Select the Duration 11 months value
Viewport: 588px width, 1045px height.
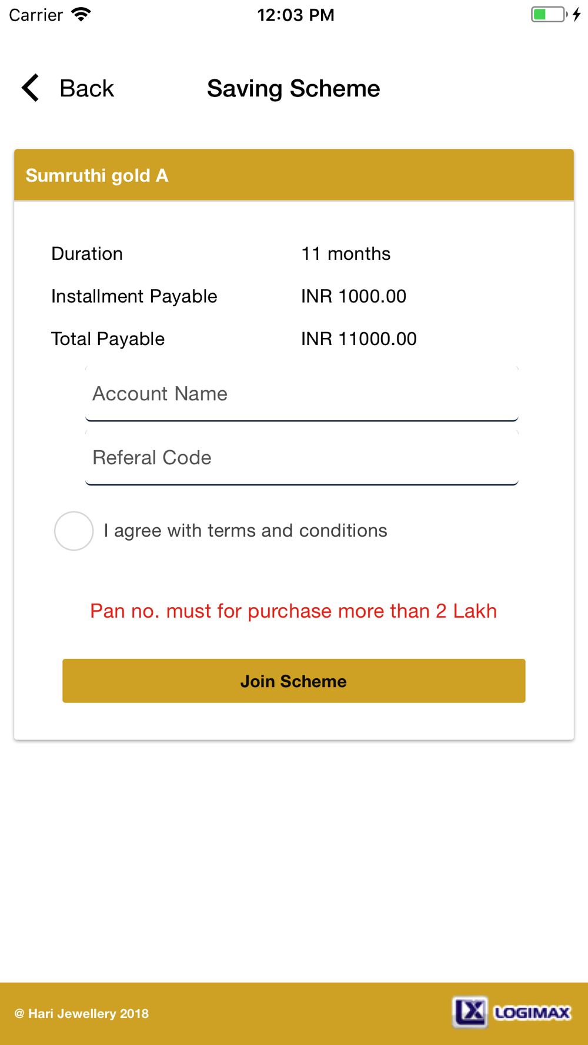pyautogui.click(x=346, y=254)
